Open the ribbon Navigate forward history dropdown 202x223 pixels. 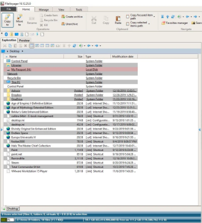(199, 17)
